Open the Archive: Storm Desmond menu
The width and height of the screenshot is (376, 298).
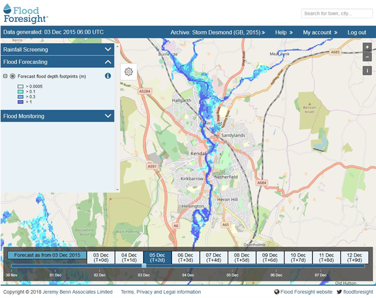click(217, 32)
